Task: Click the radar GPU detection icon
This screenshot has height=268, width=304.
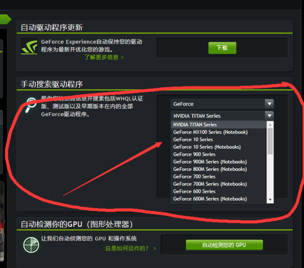Action: pyautogui.click(x=31, y=245)
